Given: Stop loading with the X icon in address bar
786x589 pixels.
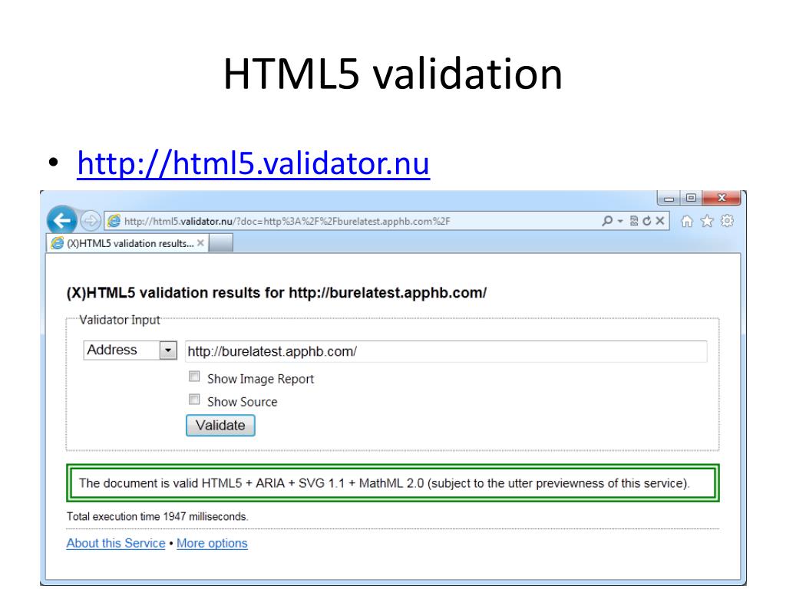Looking at the screenshot, I should [659, 221].
